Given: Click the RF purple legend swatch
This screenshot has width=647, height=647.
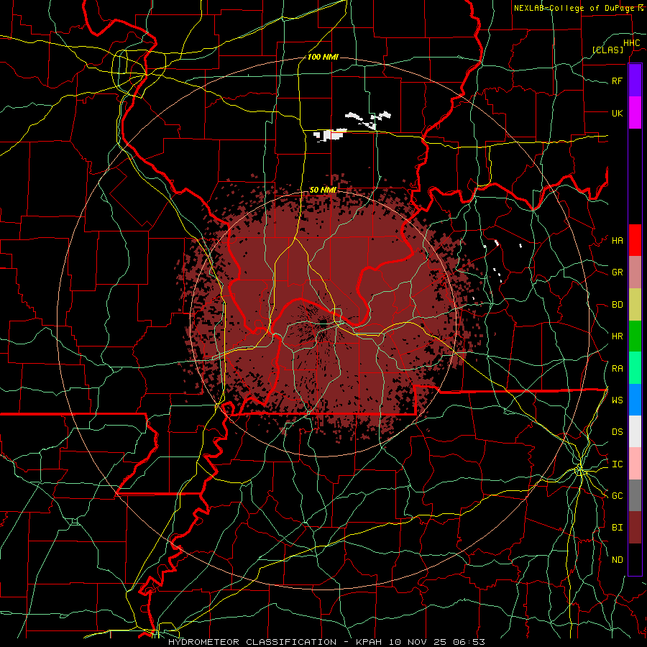Looking at the screenshot, I should tap(635, 81).
